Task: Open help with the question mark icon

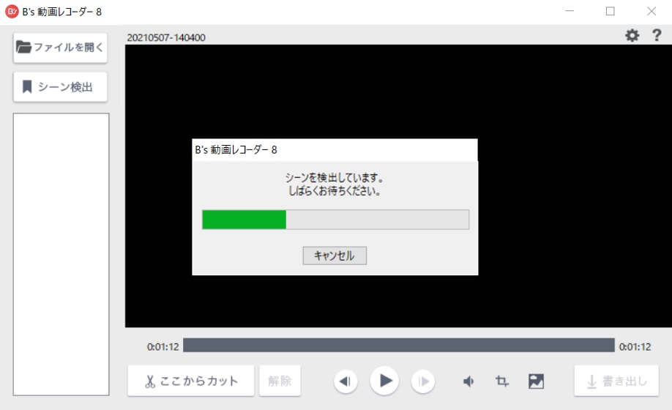Action: (x=657, y=35)
